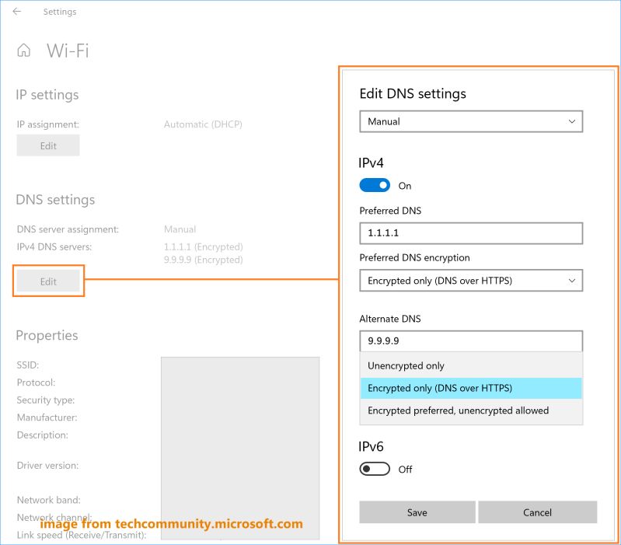Click the 'Manual' DNS assignment value
The width and height of the screenshot is (621, 545).
point(180,229)
